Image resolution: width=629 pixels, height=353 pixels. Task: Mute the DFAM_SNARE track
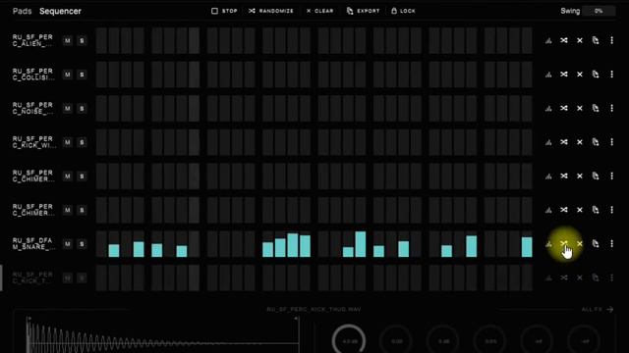(x=68, y=244)
